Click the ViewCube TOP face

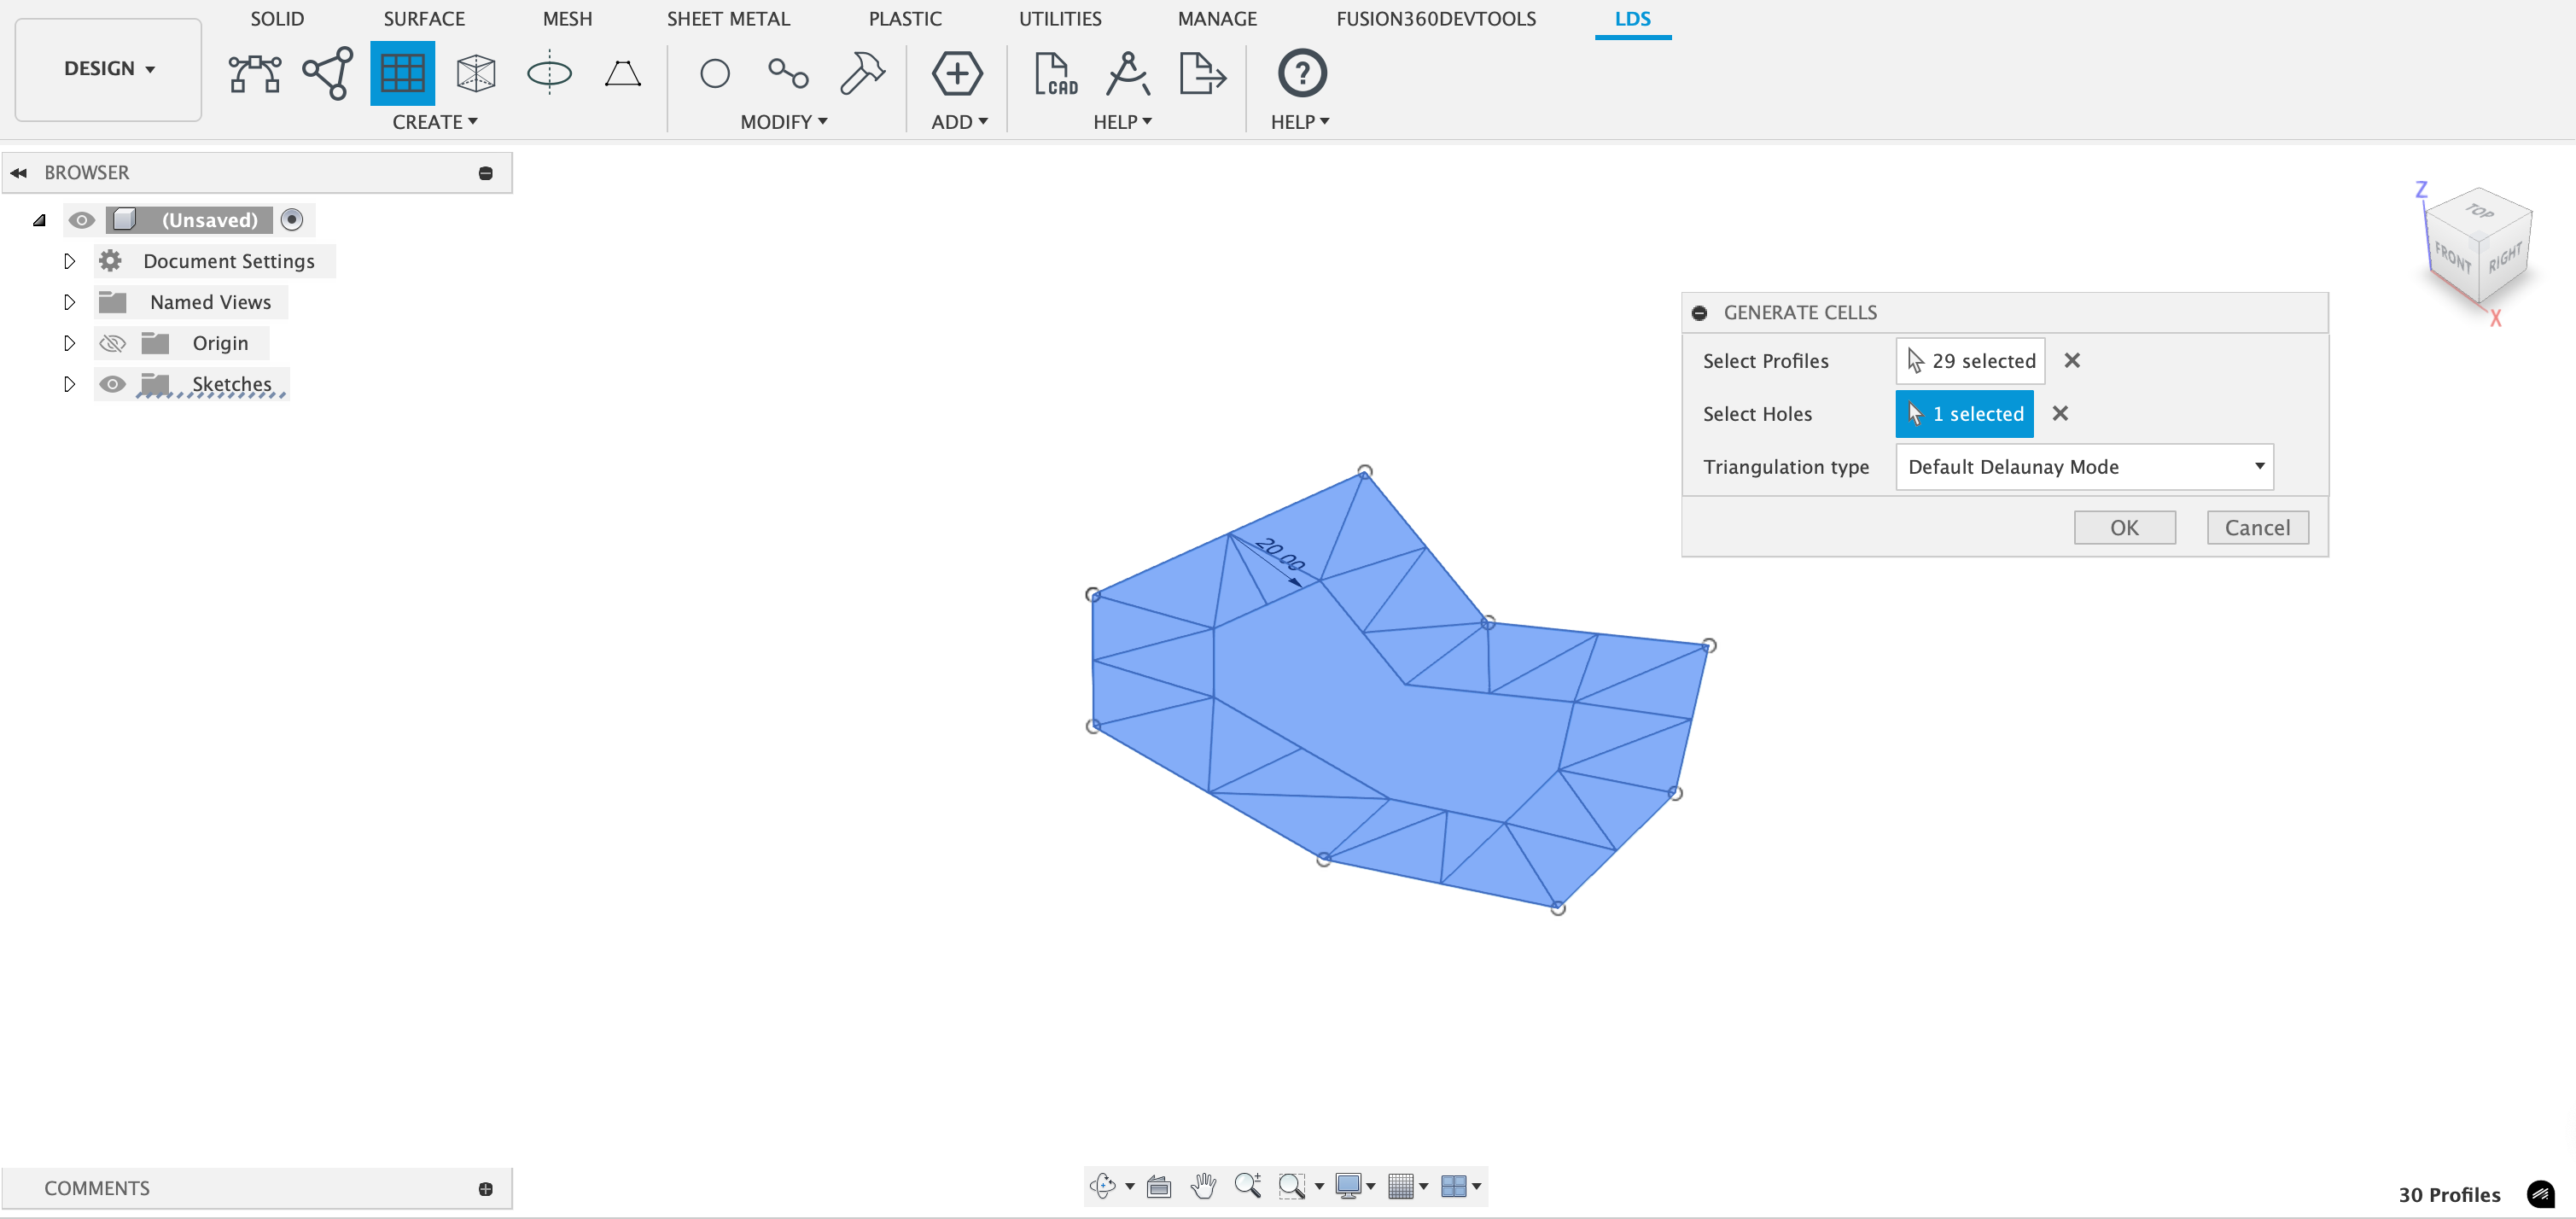2479,211
